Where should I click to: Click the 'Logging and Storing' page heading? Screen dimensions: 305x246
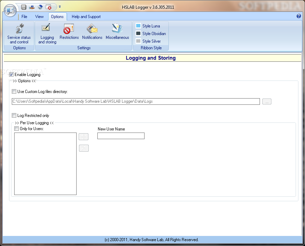tap(150, 58)
